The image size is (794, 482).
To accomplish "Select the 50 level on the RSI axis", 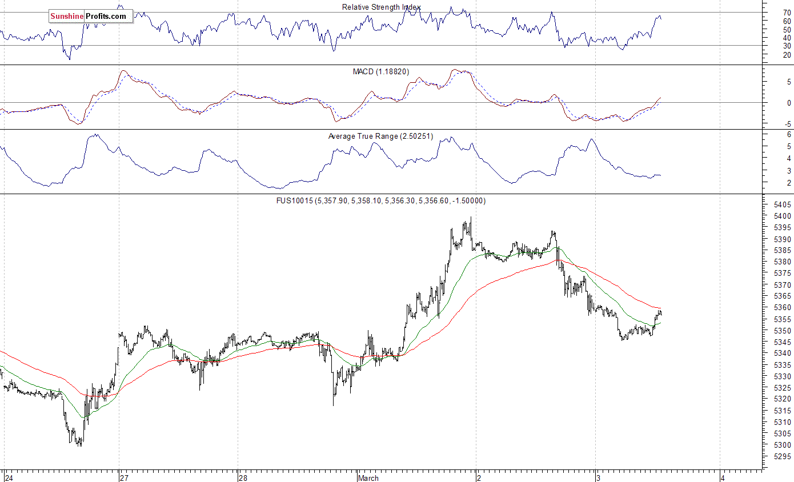I will (787, 29).
